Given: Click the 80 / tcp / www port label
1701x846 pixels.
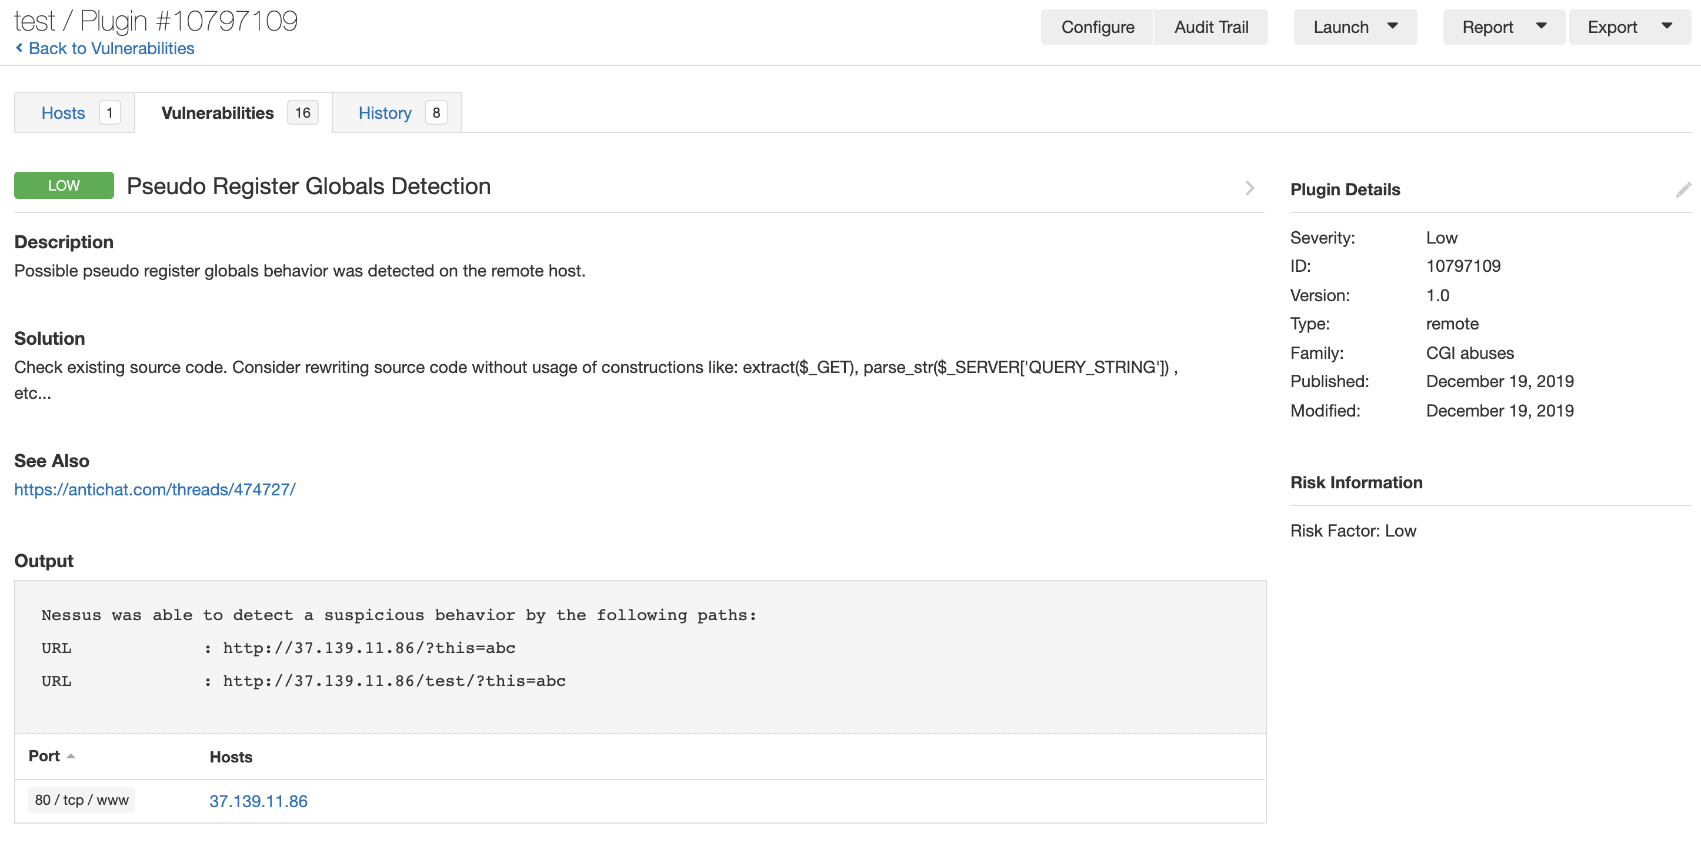Looking at the screenshot, I should (x=81, y=800).
